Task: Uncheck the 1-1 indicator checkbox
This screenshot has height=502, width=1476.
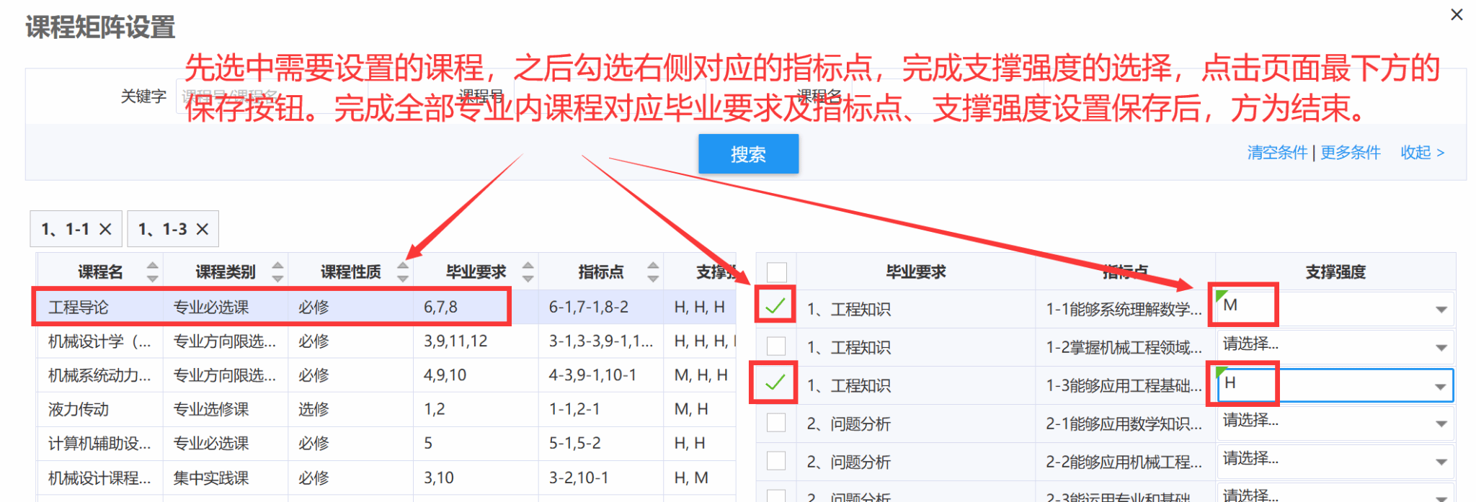Action: (775, 306)
